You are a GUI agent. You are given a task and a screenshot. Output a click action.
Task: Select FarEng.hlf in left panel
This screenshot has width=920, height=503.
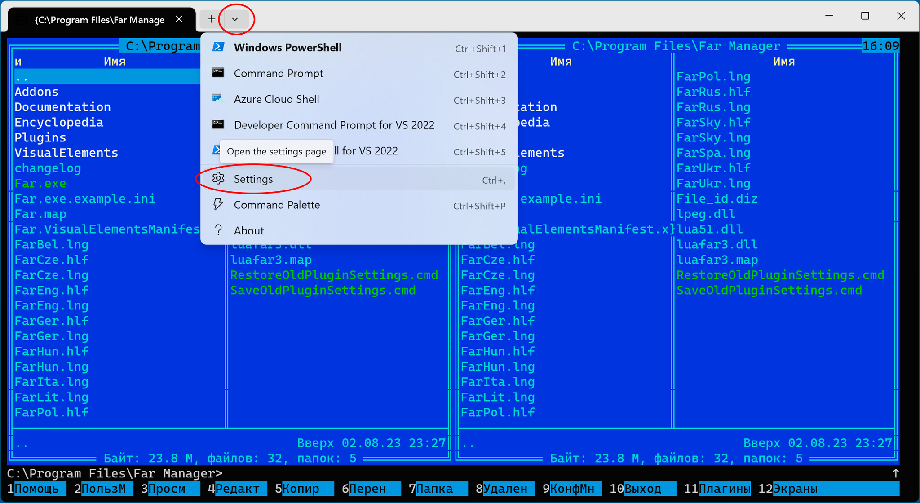coord(52,290)
